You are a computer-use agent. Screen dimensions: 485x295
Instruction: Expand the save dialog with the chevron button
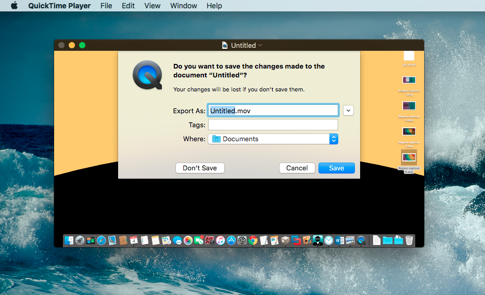[348, 111]
